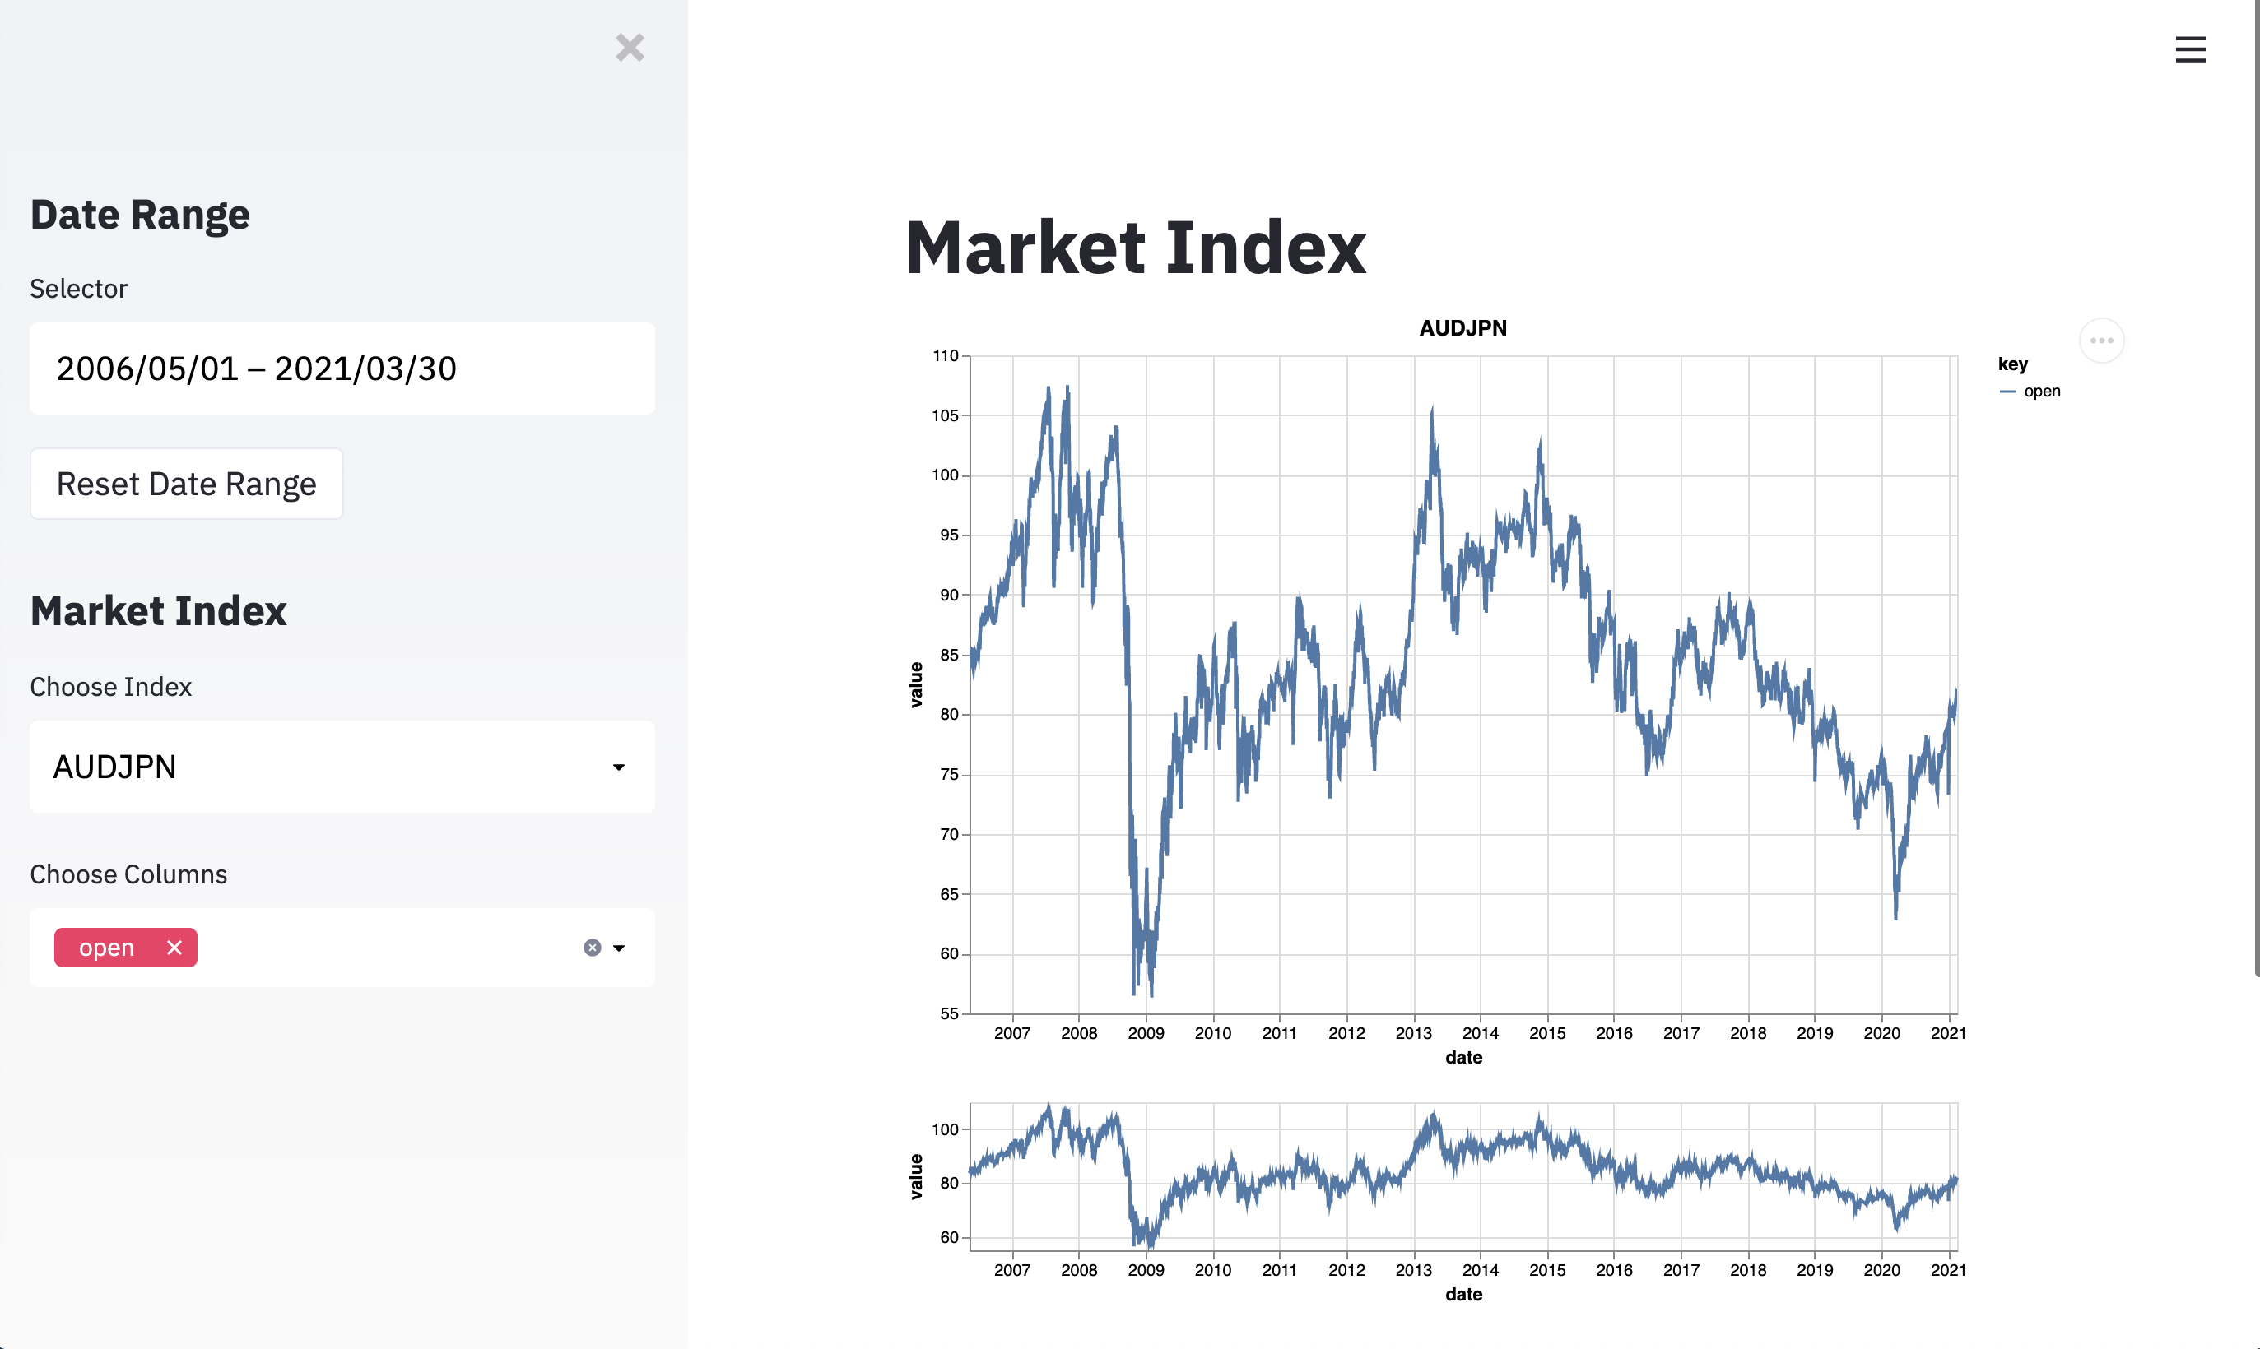Click the Choose Index label
This screenshot has height=1349, width=2260.
[111, 686]
